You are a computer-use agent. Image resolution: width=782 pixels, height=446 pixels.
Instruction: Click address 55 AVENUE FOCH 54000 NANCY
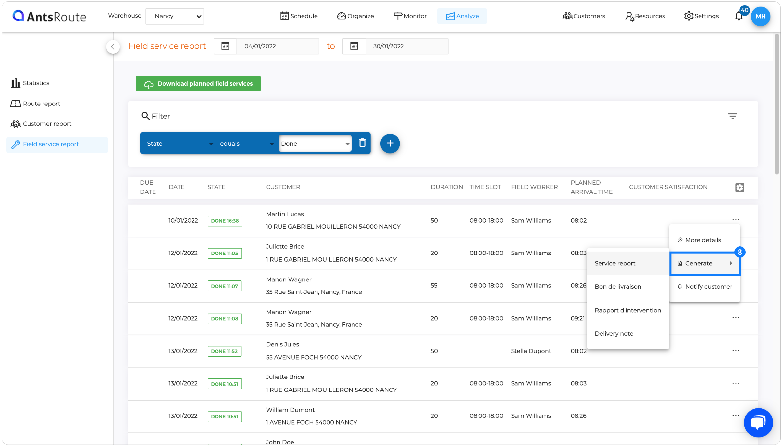click(314, 357)
